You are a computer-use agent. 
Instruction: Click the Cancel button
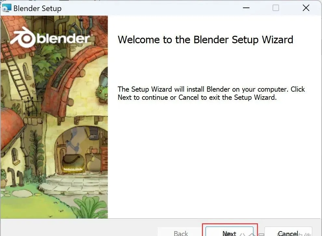pos(288,231)
